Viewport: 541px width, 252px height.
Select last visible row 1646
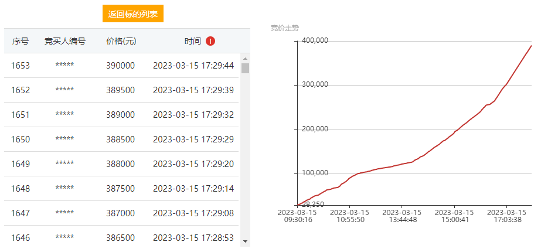pos(121,236)
